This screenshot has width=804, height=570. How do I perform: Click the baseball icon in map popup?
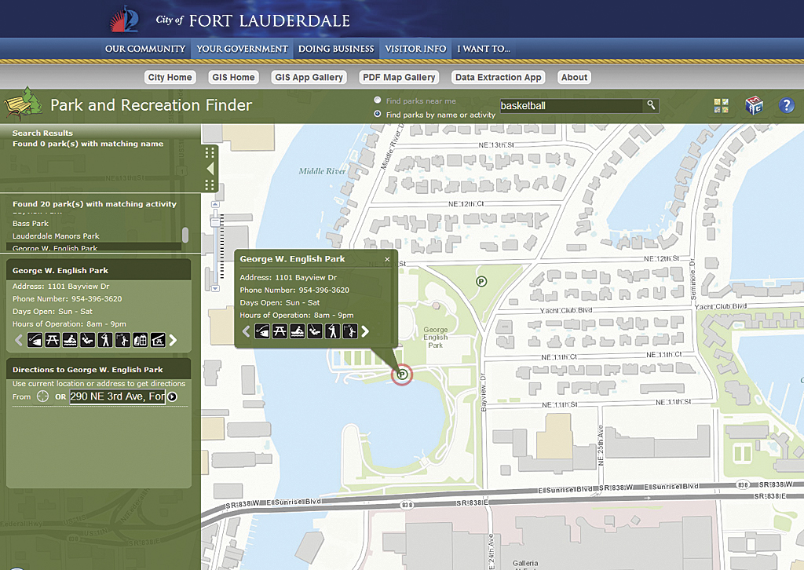(332, 331)
